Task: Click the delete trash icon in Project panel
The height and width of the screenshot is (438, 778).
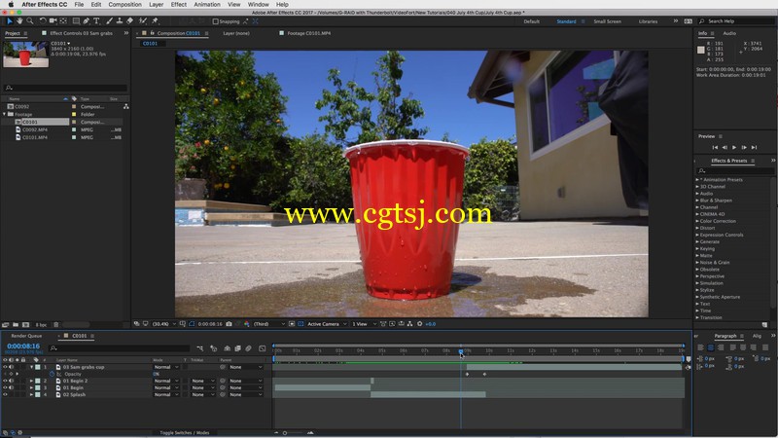Action: point(56,325)
